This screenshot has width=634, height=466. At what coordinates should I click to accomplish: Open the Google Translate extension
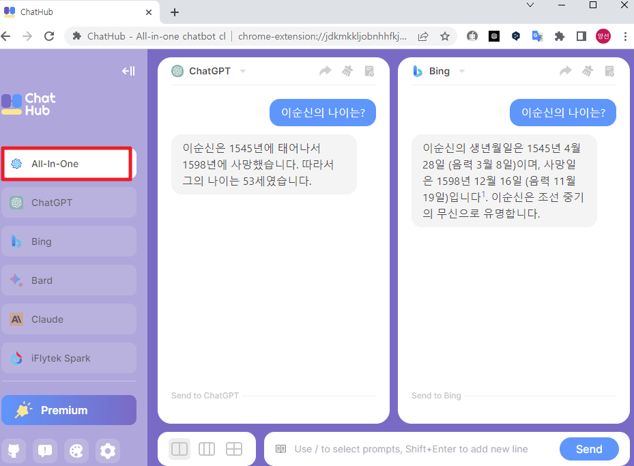[537, 36]
